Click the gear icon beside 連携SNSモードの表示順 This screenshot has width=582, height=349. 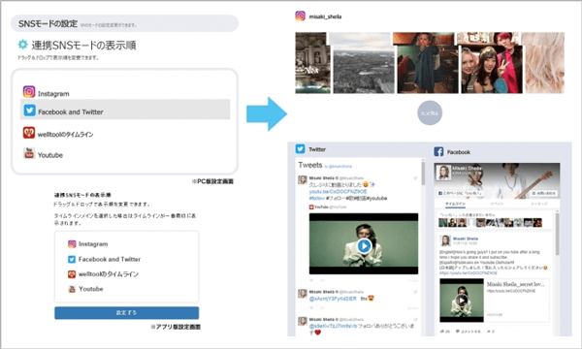point(22,45)
